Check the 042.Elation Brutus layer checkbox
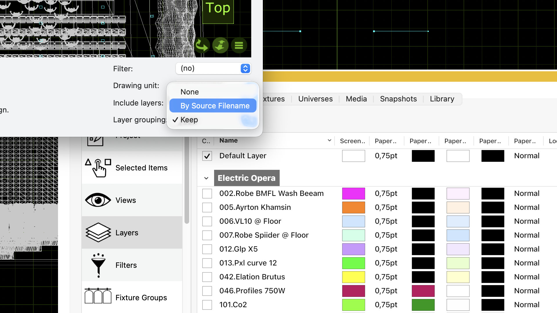The width and height of the screenshot is (557, 313). coord(207,277)
